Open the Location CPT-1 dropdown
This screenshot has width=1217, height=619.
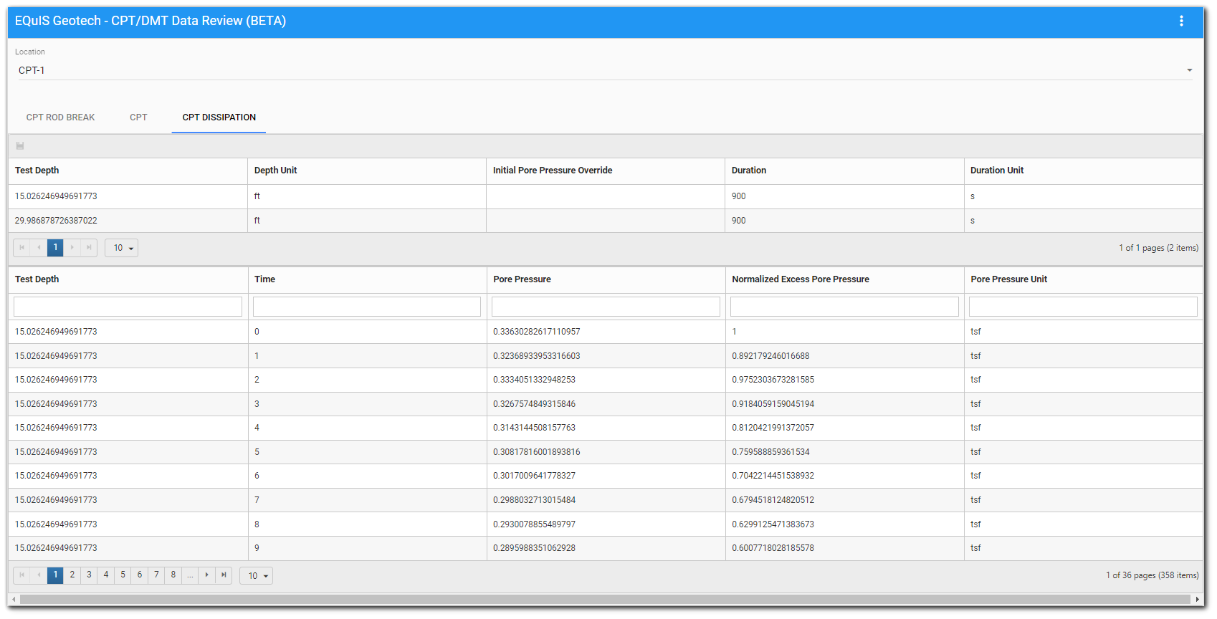tap(603, 70)
